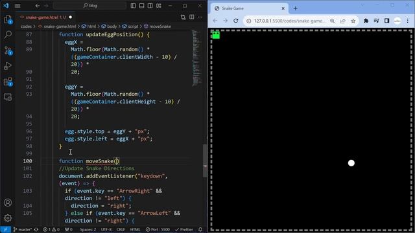Select the body breadcrumb segment

109,27
